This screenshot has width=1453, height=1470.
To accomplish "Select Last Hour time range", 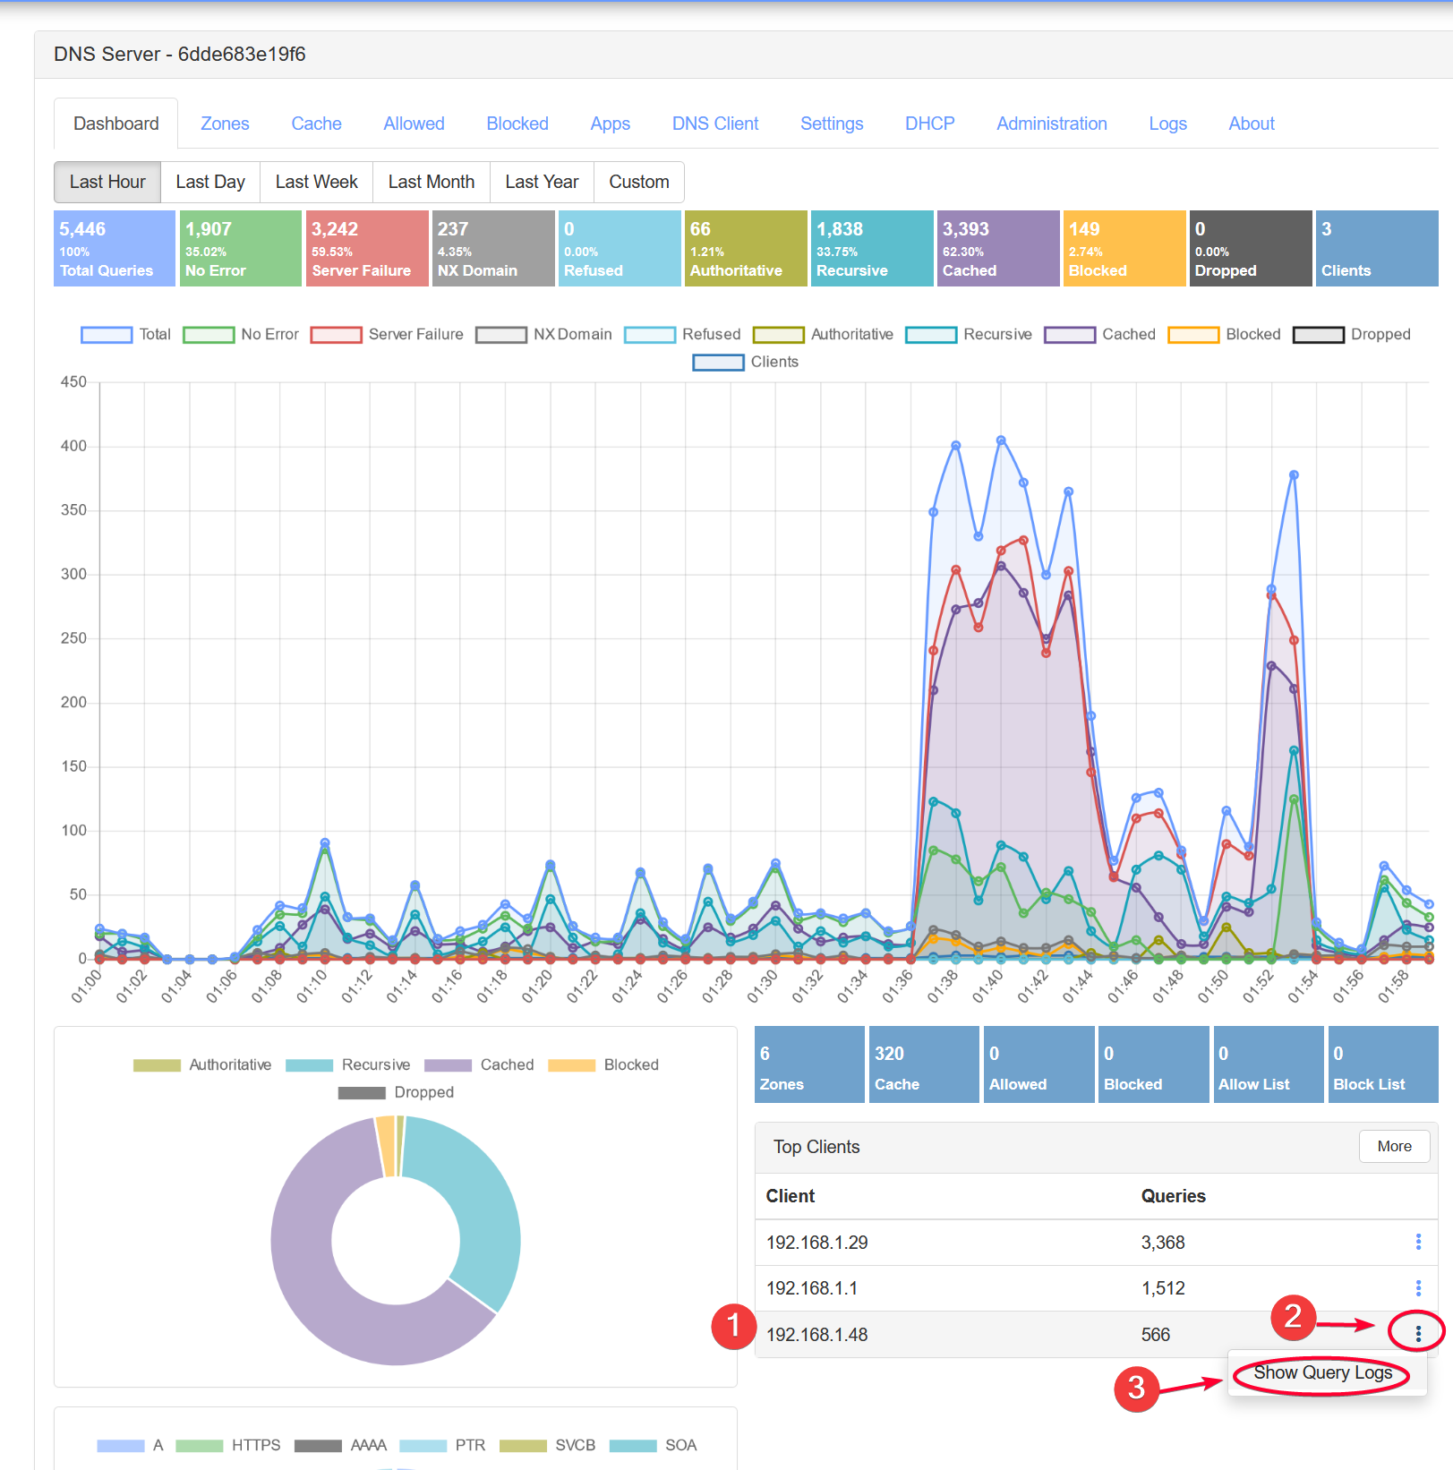I will tap(107, 182).
